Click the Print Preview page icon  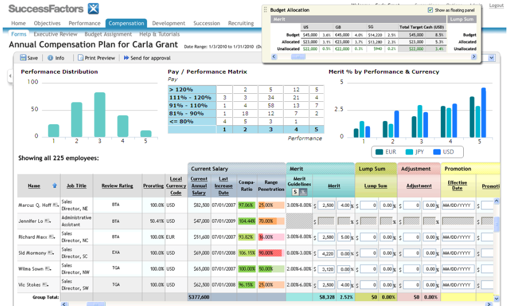click(80, 58)
